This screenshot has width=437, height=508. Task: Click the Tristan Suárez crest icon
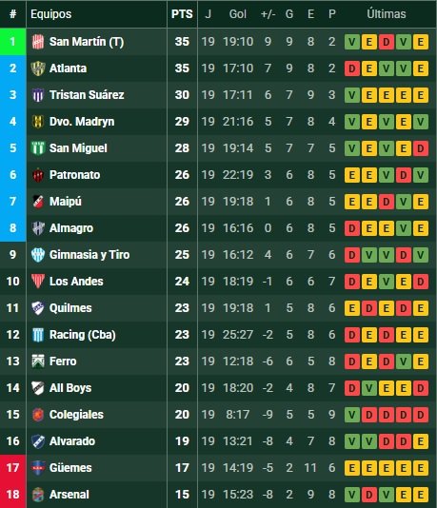coord(38,95)
